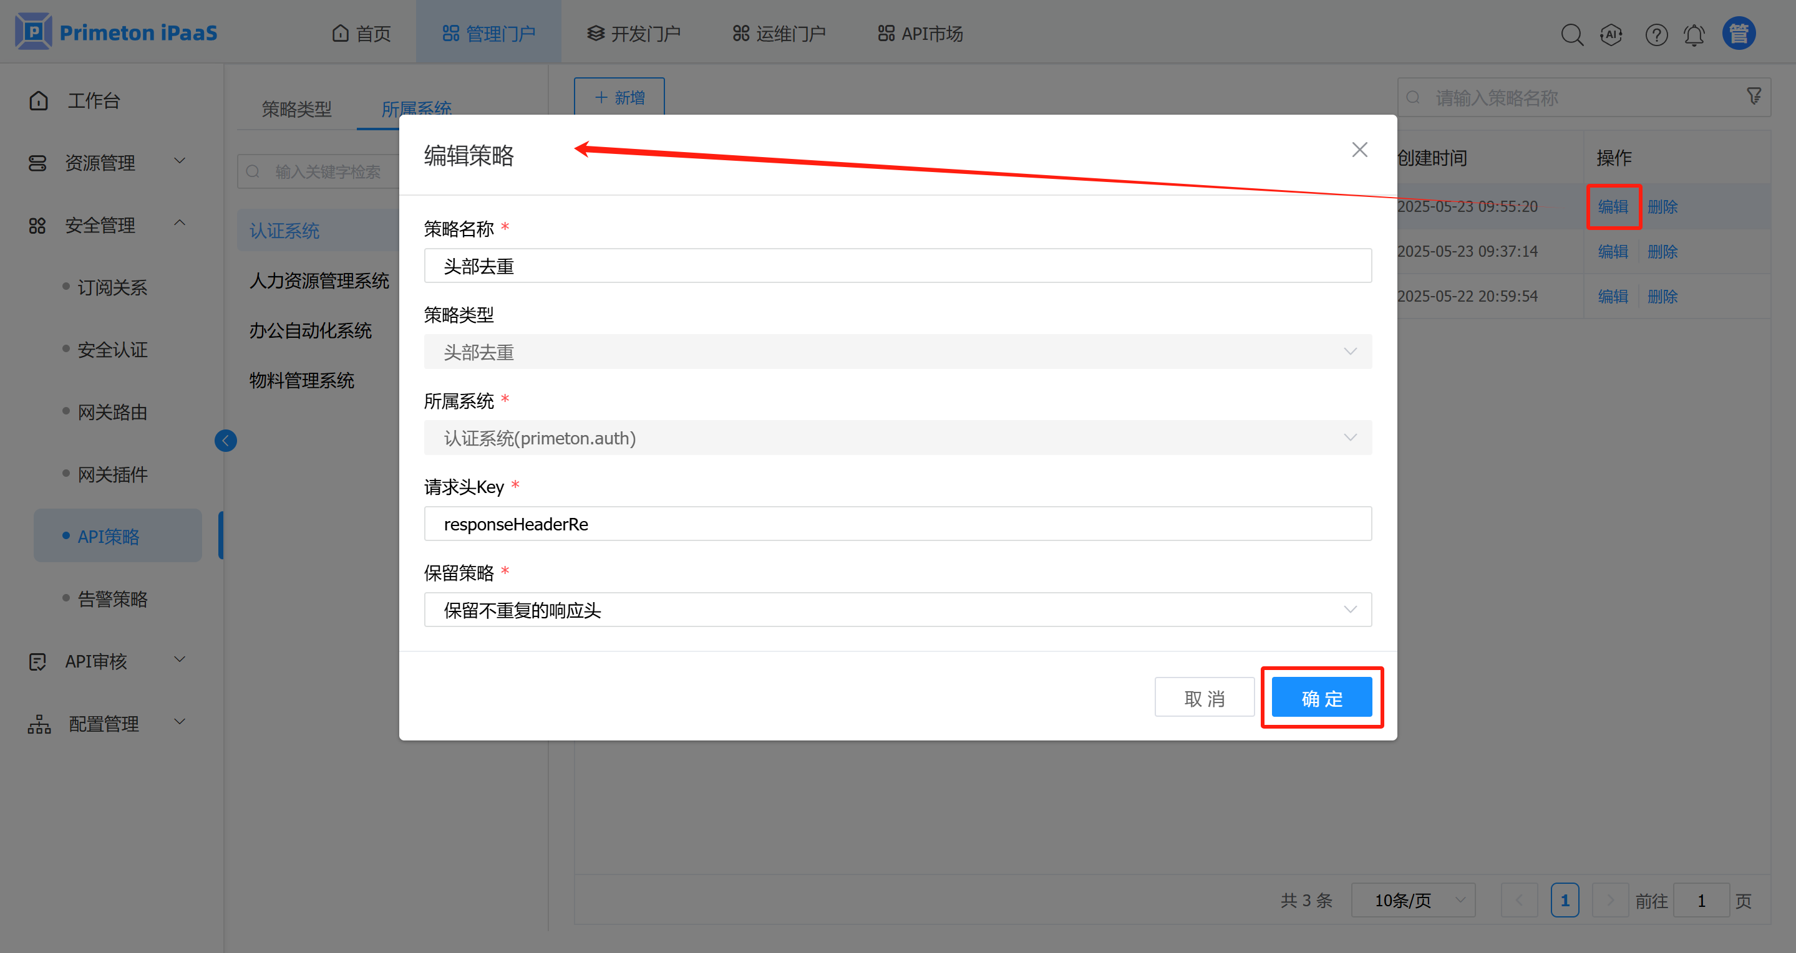Click the search magnifier icon in header
The image size is (1796, 953).
1571,34
